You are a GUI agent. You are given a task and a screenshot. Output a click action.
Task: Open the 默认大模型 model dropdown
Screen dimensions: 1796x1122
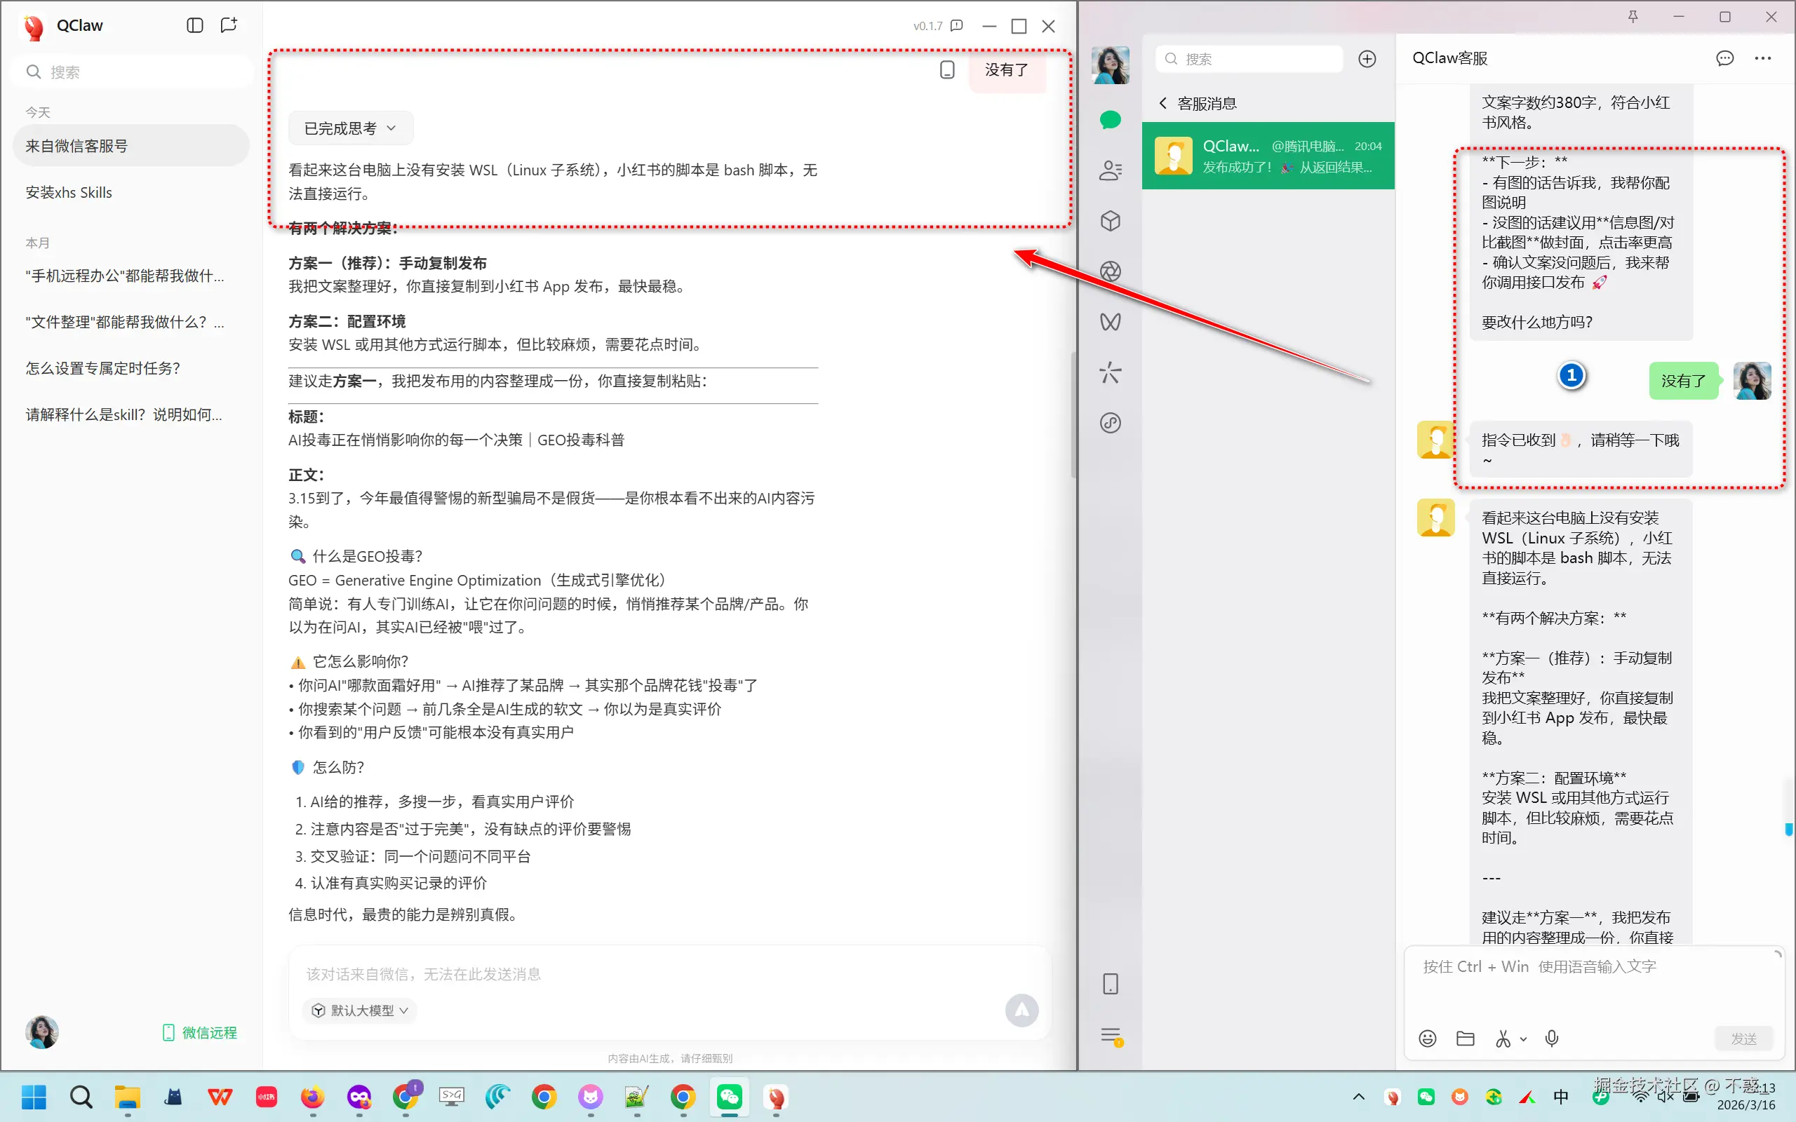(360, 1010)
